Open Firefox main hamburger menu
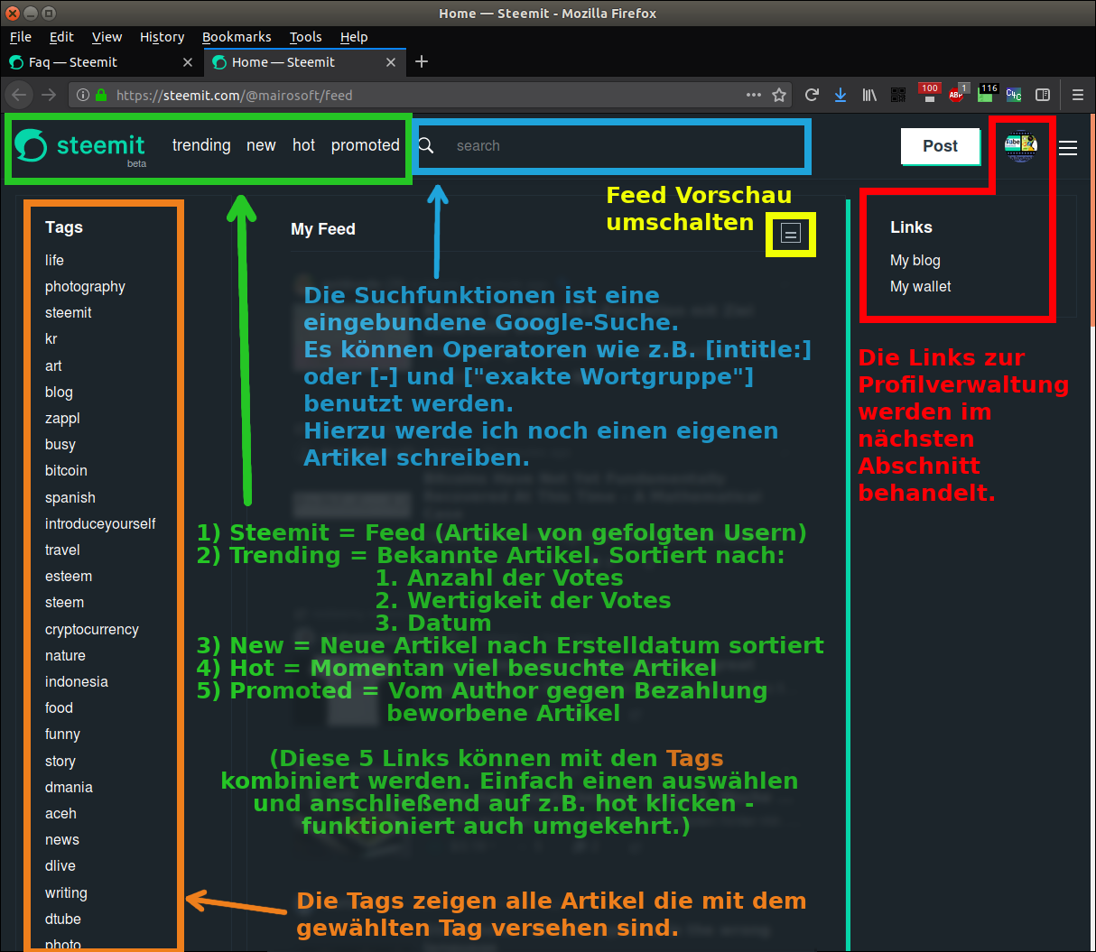This screenshot has width=1096, height=952. pos(1078,95)
